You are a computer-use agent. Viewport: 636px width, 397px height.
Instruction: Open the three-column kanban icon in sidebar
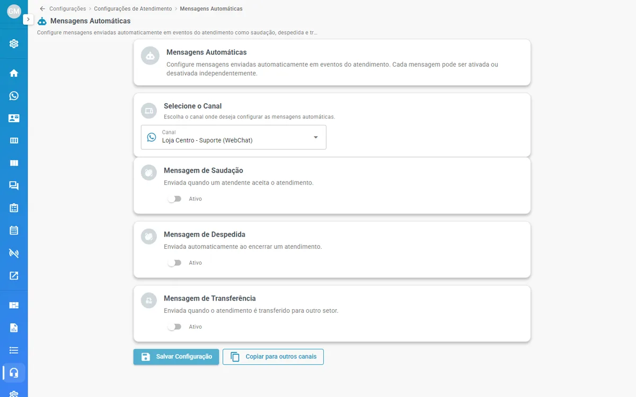coord(14,141)
